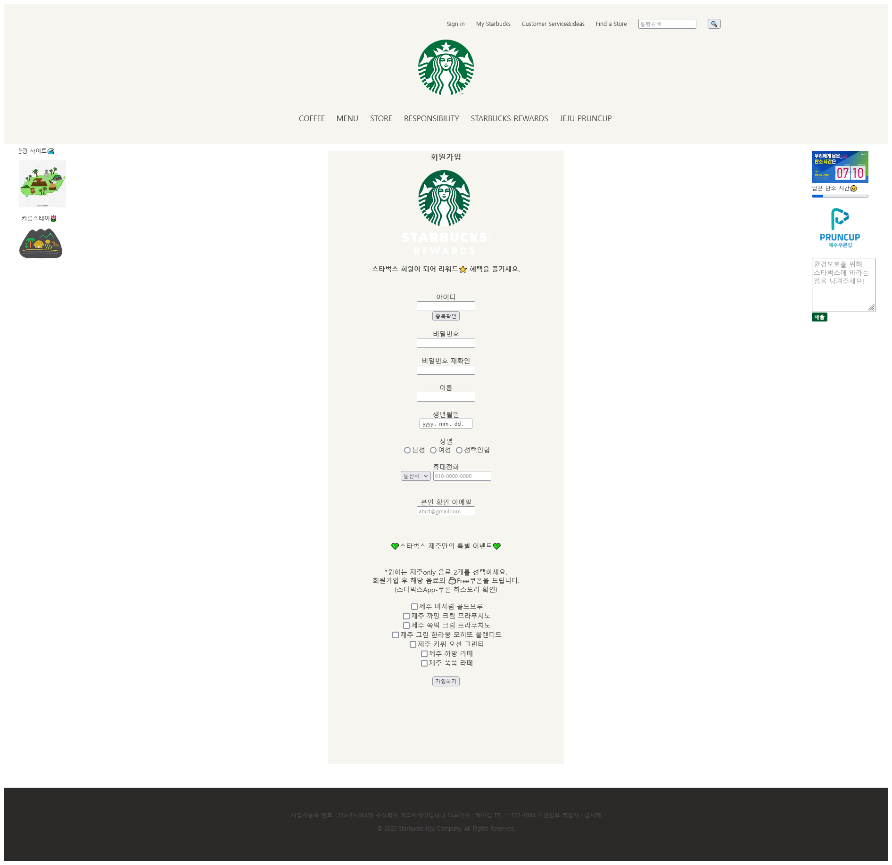The width and height of the screenshot is (892, 865).
Task: Click the '회원가입' heading text
Action: 446,157
